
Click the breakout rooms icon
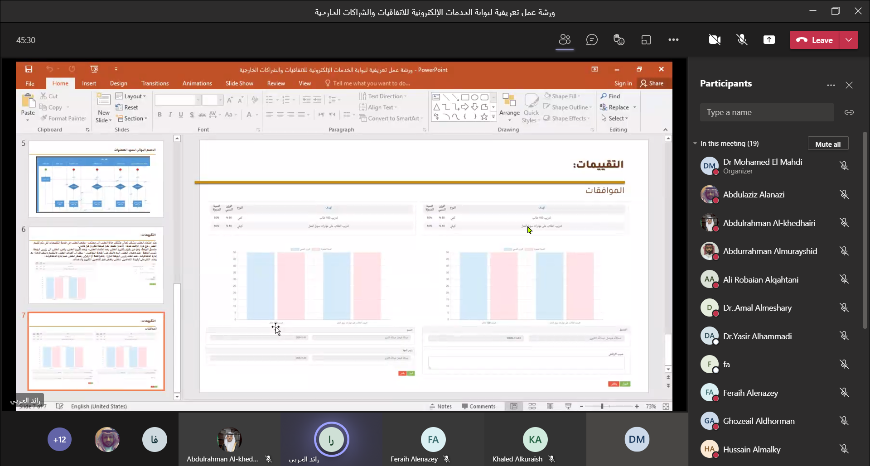pos(646,40)
